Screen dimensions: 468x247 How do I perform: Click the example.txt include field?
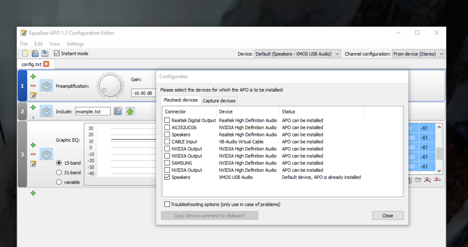click(93, 112)
